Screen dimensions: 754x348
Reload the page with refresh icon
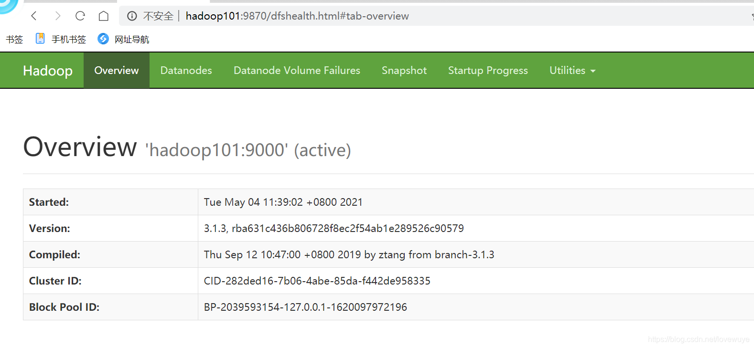point(80,16)
